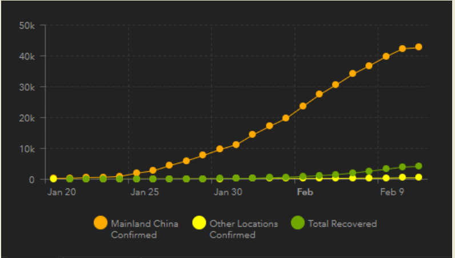The image size is (455, 258).
Task: Select the orange data point on the 40k gridline
Action: (386, 57)
